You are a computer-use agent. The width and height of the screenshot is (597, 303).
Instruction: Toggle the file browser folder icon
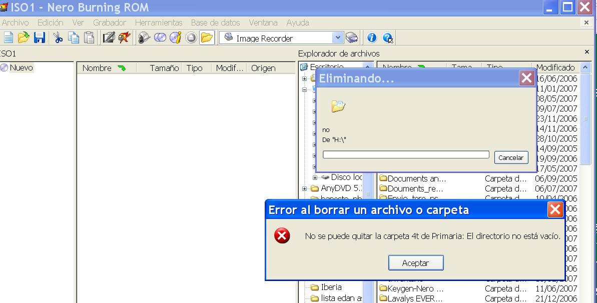[207, 37]
